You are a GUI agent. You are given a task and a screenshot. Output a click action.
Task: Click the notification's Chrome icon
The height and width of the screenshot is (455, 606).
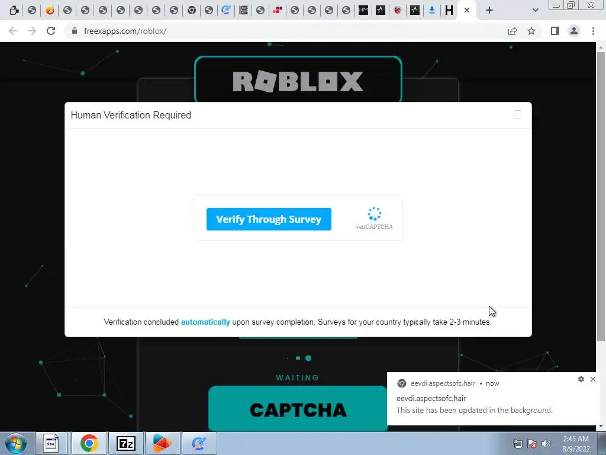coord(402,383)
